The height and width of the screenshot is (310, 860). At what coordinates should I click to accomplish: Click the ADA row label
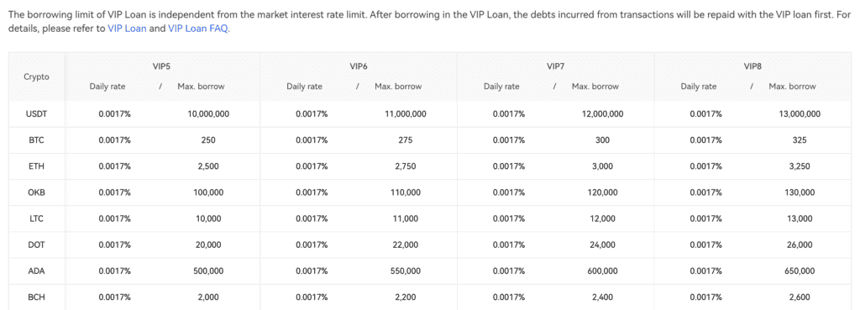click(36, 271)
